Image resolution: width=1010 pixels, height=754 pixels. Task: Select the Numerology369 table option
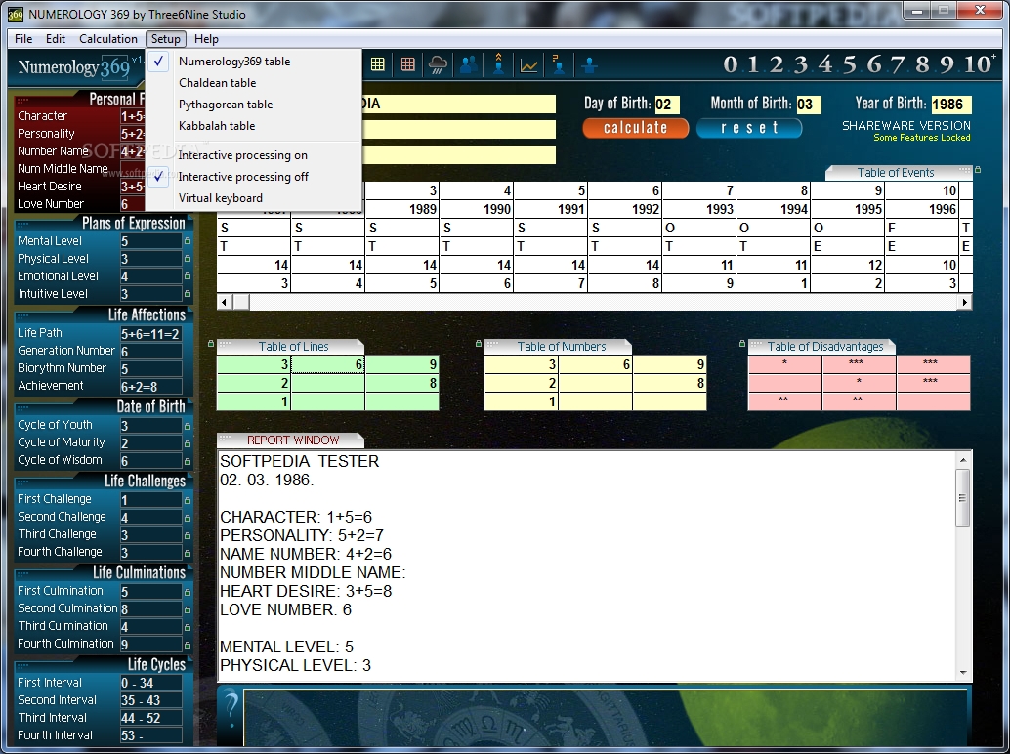coord(253,62)
